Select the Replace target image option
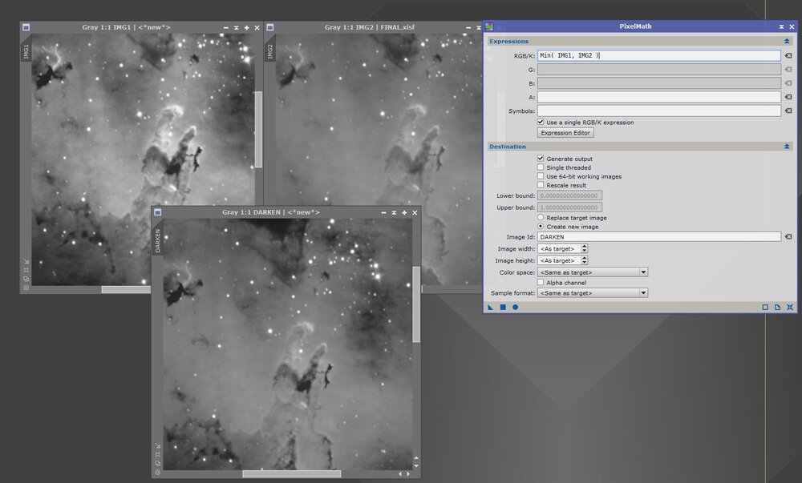Screen dimensions: 802x483 click(541, 217)
